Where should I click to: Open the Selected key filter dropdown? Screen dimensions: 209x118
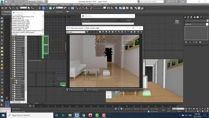[x=178, y=109]
